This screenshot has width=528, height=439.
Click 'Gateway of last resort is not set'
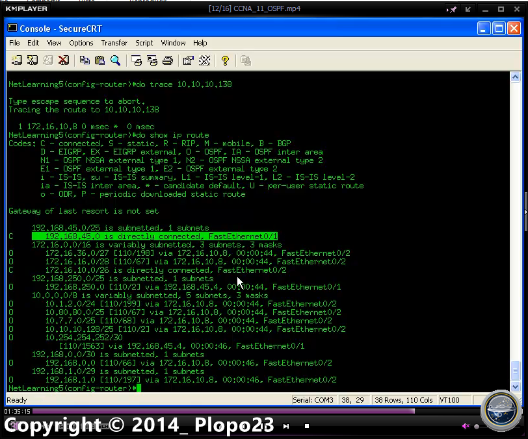tap(83, 211)
